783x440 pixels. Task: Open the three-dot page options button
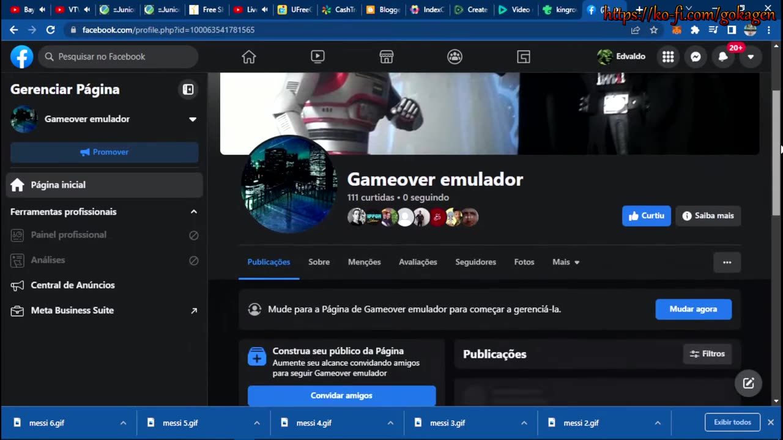point(727,262)
